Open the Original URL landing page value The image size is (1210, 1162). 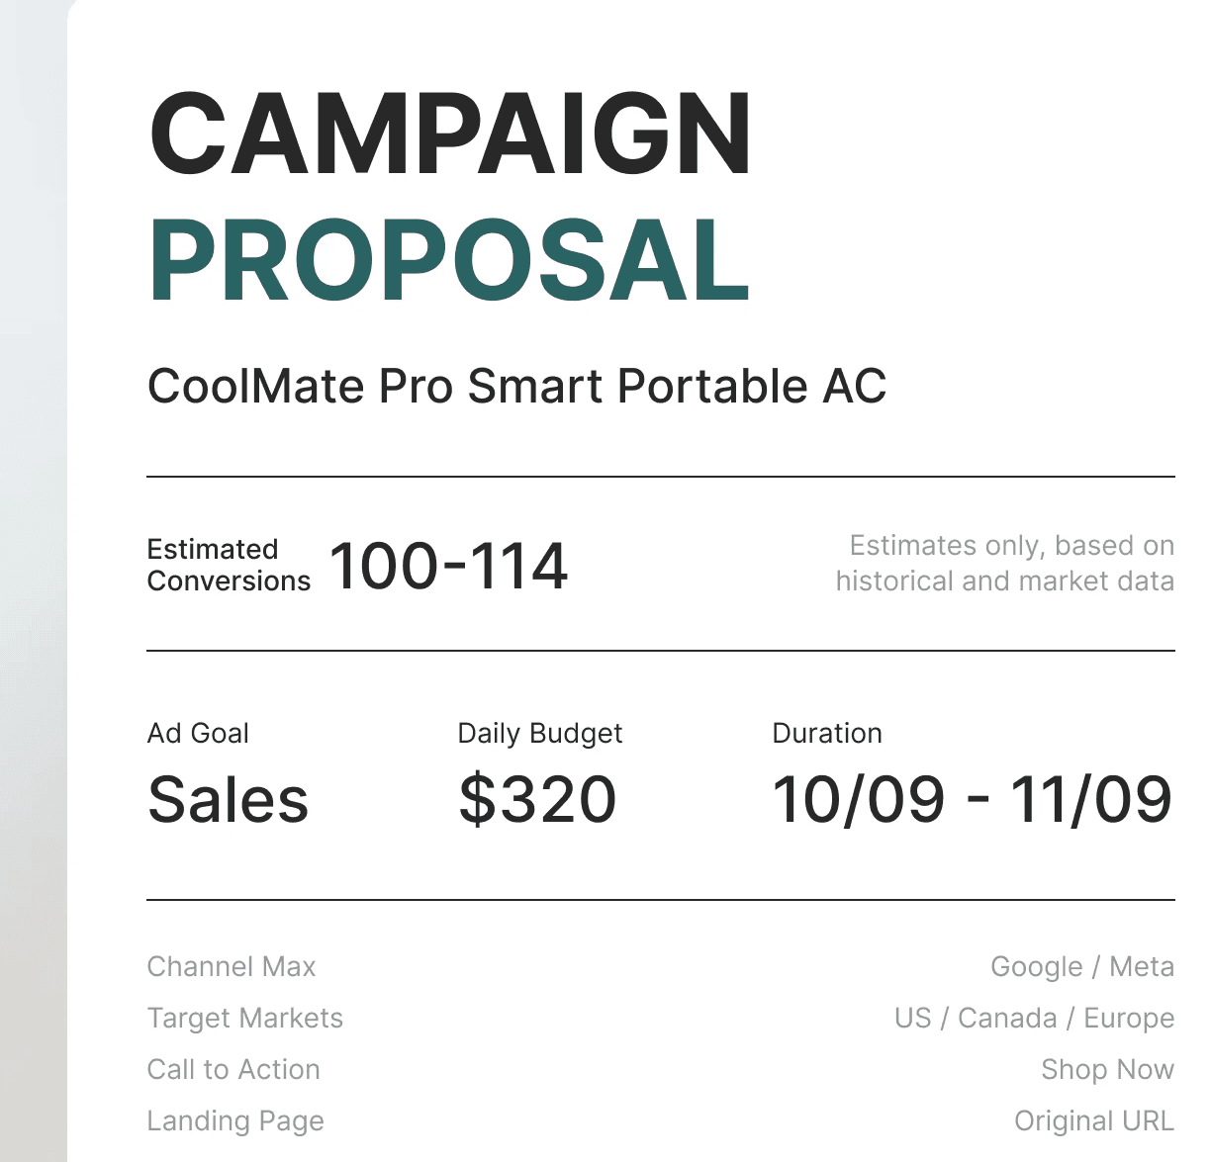1094,1120
